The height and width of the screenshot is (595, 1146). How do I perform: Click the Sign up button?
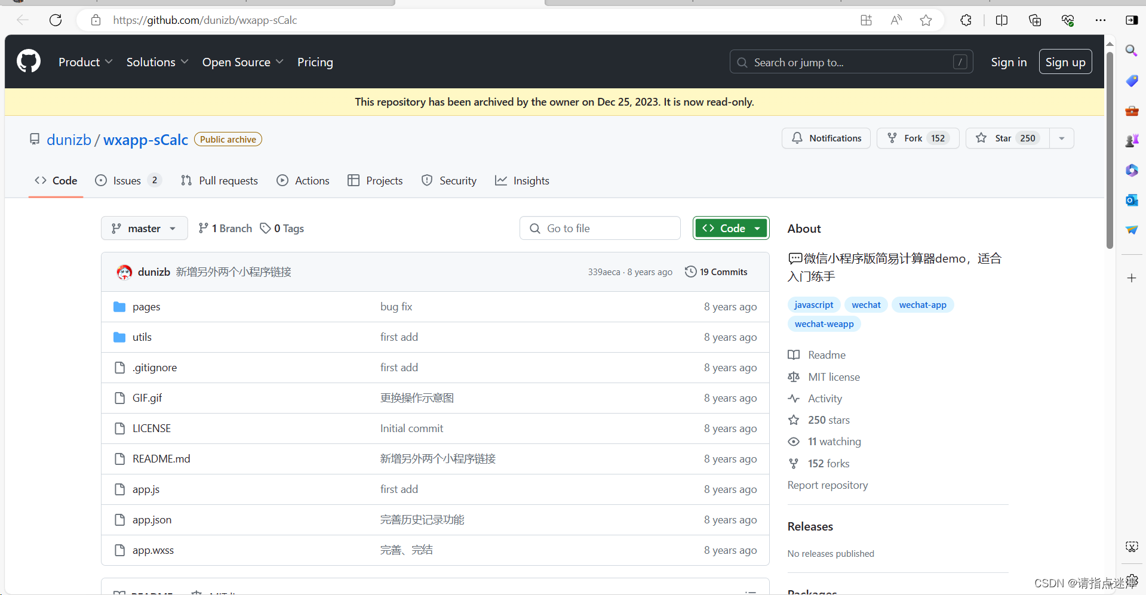[1065, 62]
